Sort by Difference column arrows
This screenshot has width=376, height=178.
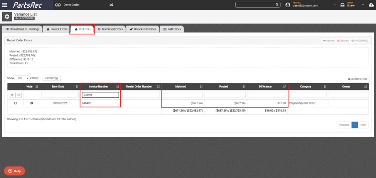285,87
